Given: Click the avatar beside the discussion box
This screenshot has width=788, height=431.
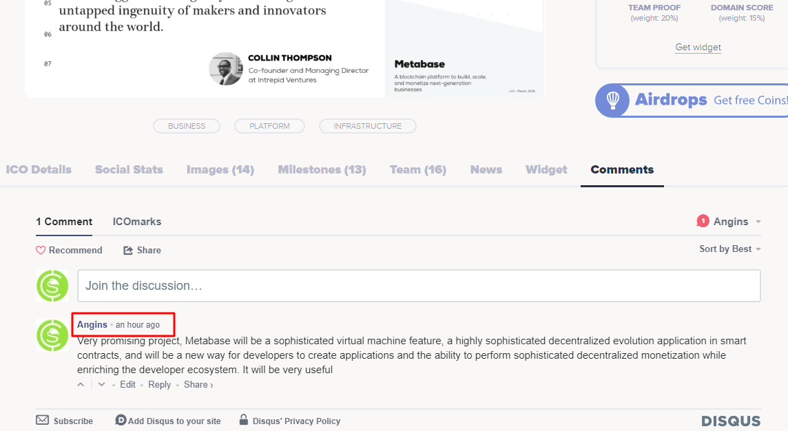Looking at the screenshot, I should 52,286.
